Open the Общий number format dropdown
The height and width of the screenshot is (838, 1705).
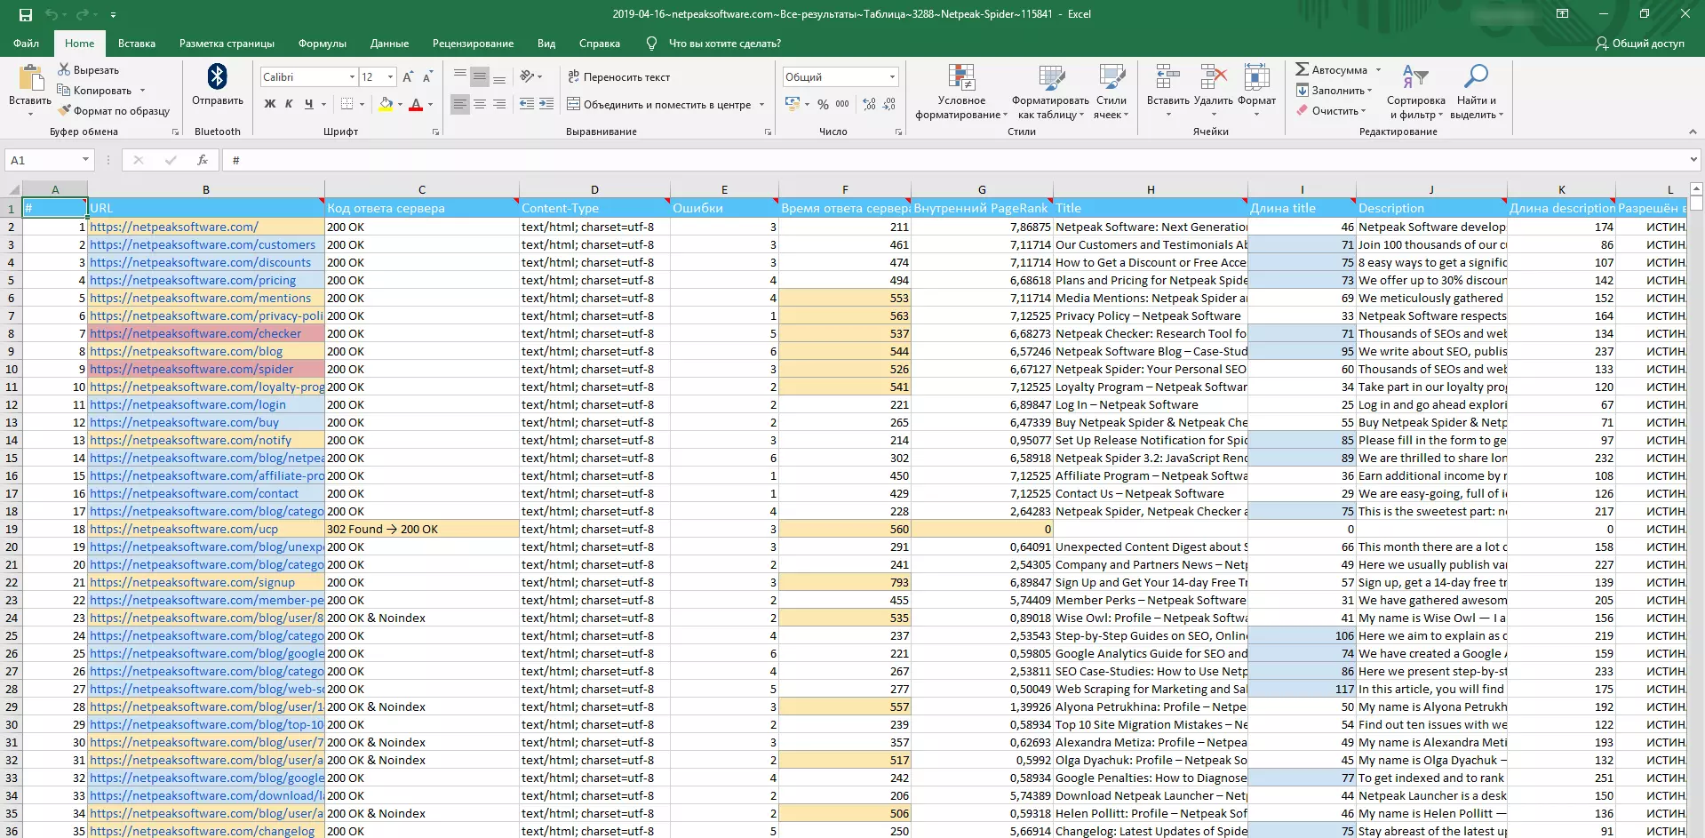click(892, 77)
